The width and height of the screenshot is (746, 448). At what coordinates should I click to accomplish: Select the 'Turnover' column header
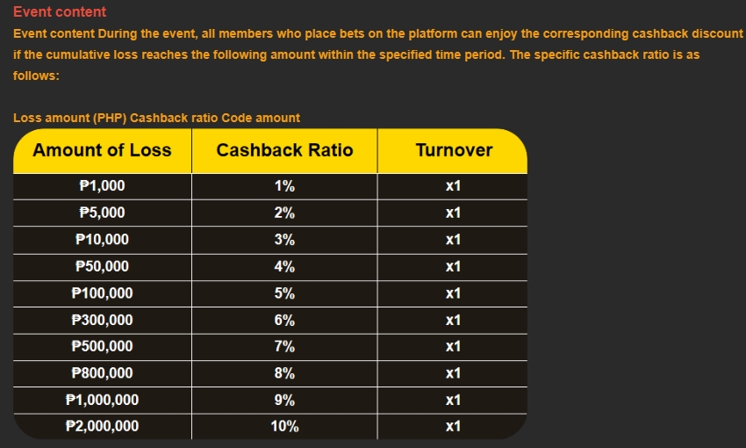pyautogui.click(x=453, y=150)
